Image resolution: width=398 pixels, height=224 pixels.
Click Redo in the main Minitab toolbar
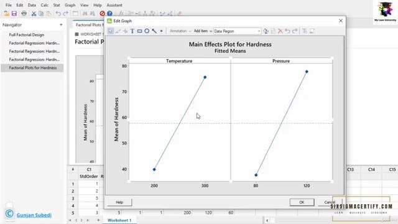tap(65, 14)
